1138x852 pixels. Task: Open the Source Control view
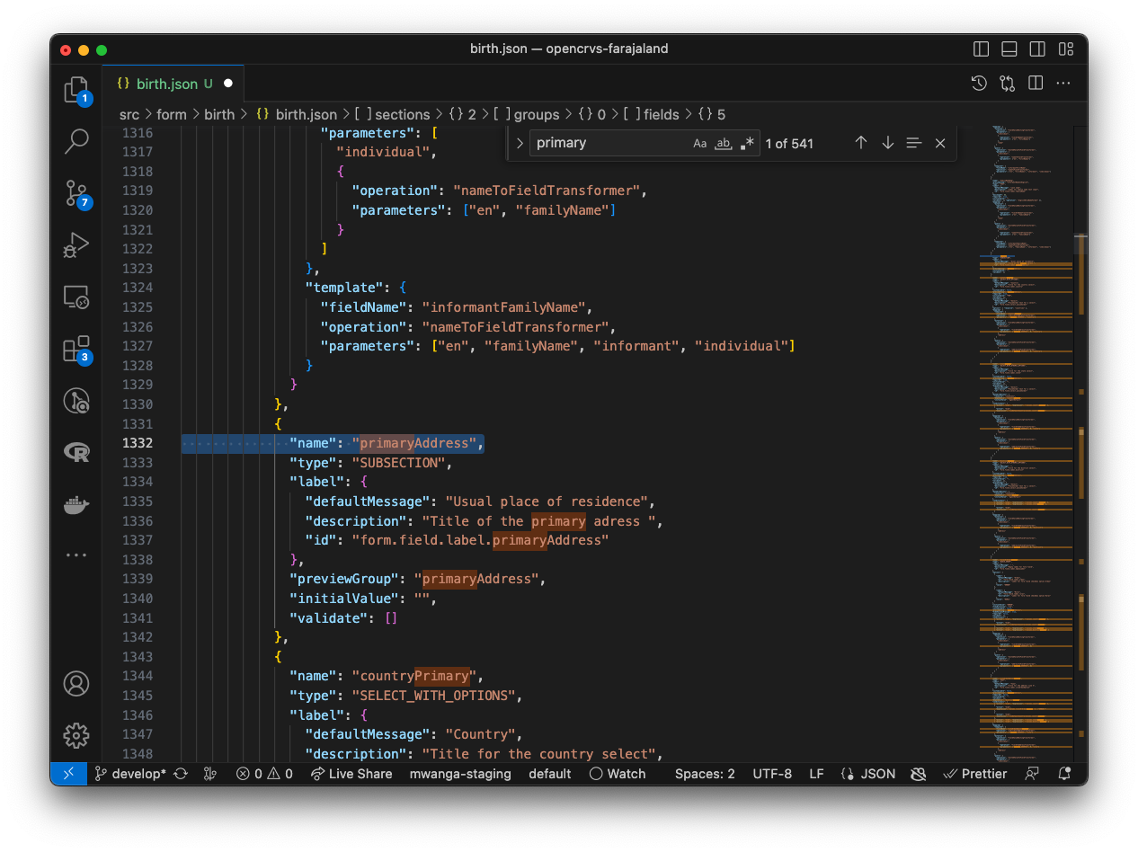pyautogui.click(x=76, y=193)
